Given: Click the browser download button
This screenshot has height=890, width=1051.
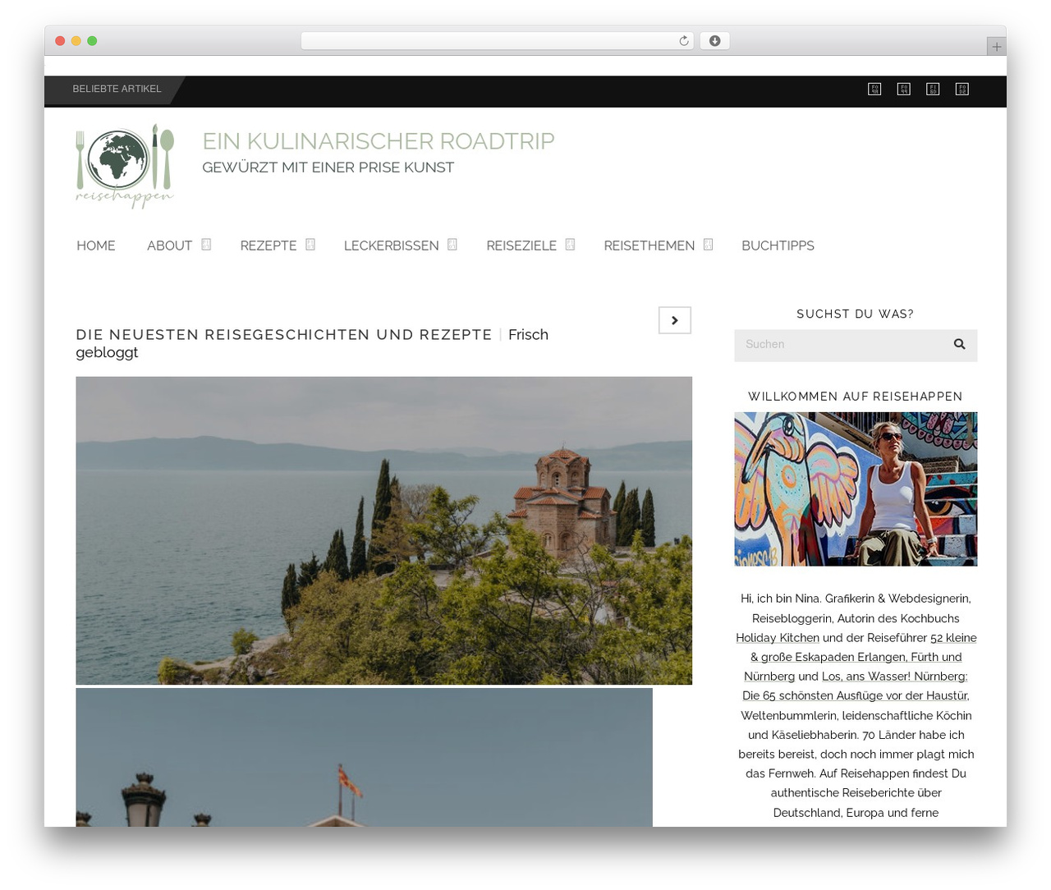Looking at the screenshot, I should (714, 41).
